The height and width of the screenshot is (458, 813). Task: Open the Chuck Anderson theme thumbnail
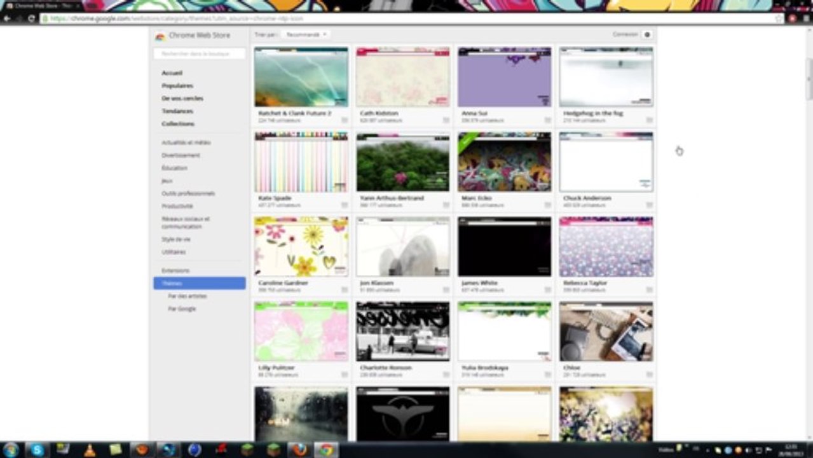click(606, 162)
